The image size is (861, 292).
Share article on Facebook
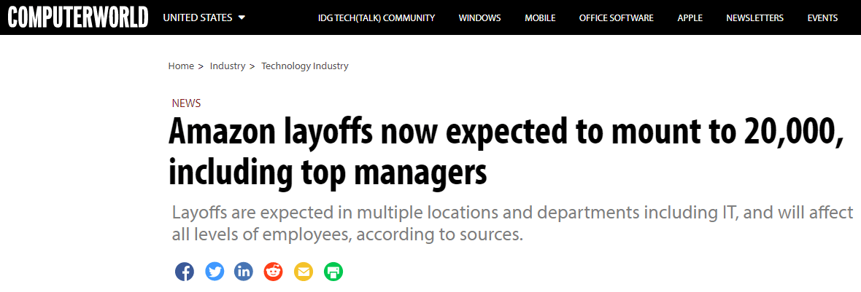[x=185, y=272]
